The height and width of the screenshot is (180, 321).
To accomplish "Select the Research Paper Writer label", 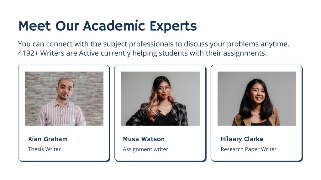I will 249,149.
